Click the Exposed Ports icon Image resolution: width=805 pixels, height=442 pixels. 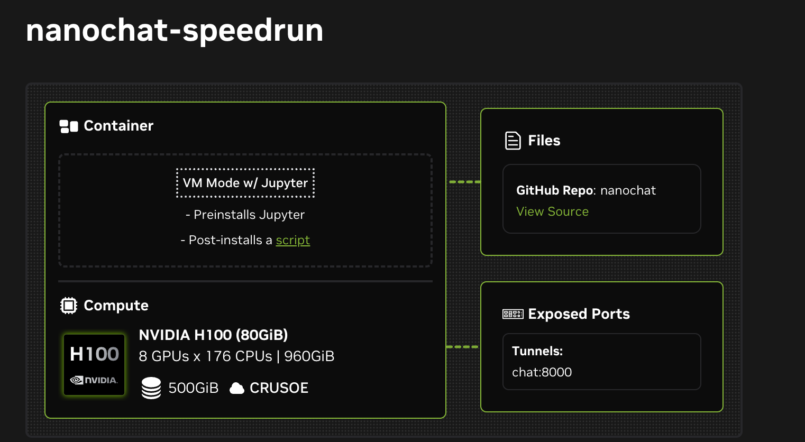tap(513, 314)
